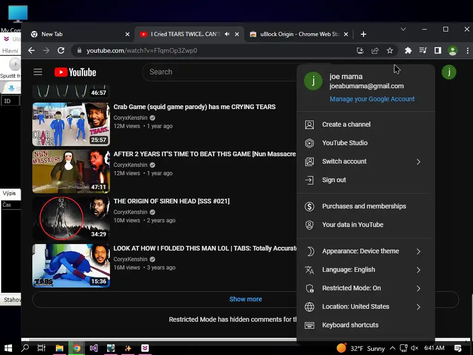Switch to the New Tab tab
Image resolution: width=473 pixels, height=355 pixels.
(80, 34)
